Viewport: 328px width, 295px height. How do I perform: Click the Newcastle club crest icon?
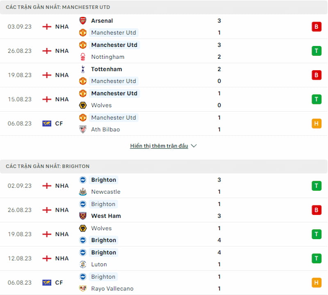click(x=83, y=192)
